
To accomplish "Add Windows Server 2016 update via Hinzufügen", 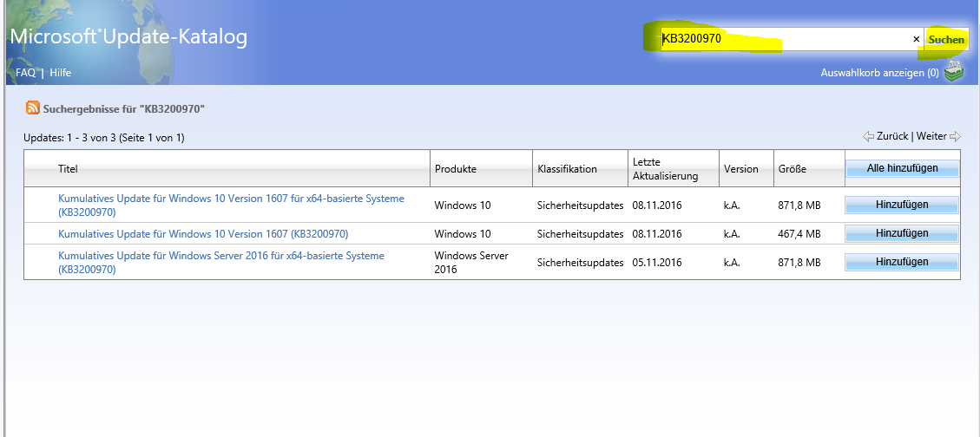I will (901, 262).
